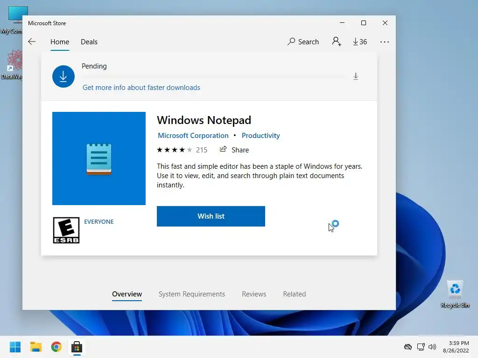This screenshot has height=358, width=478.
Task: Go back using the arrow in Microsoft Store
Action: (32, 41)
